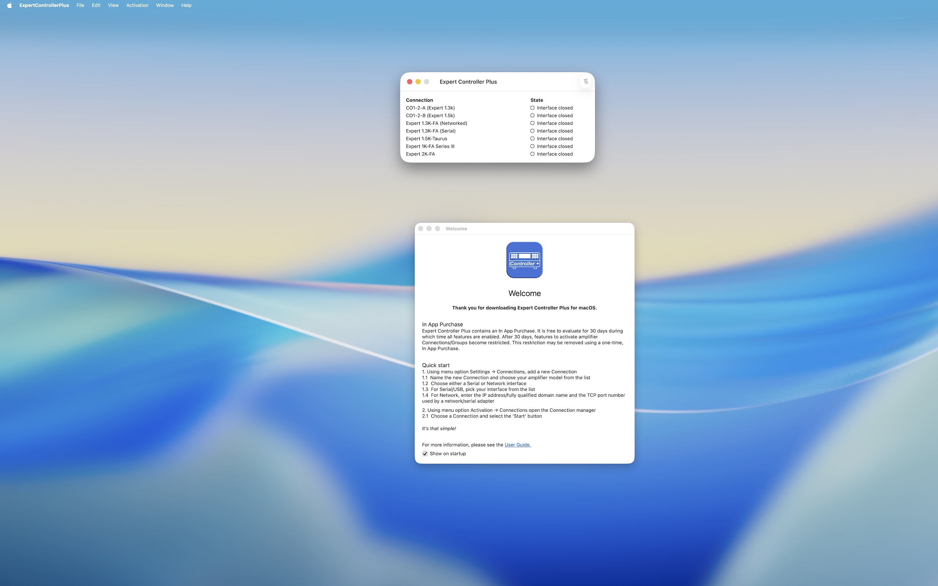Select Expert 1K-FA Series III connection

(430, 146)
